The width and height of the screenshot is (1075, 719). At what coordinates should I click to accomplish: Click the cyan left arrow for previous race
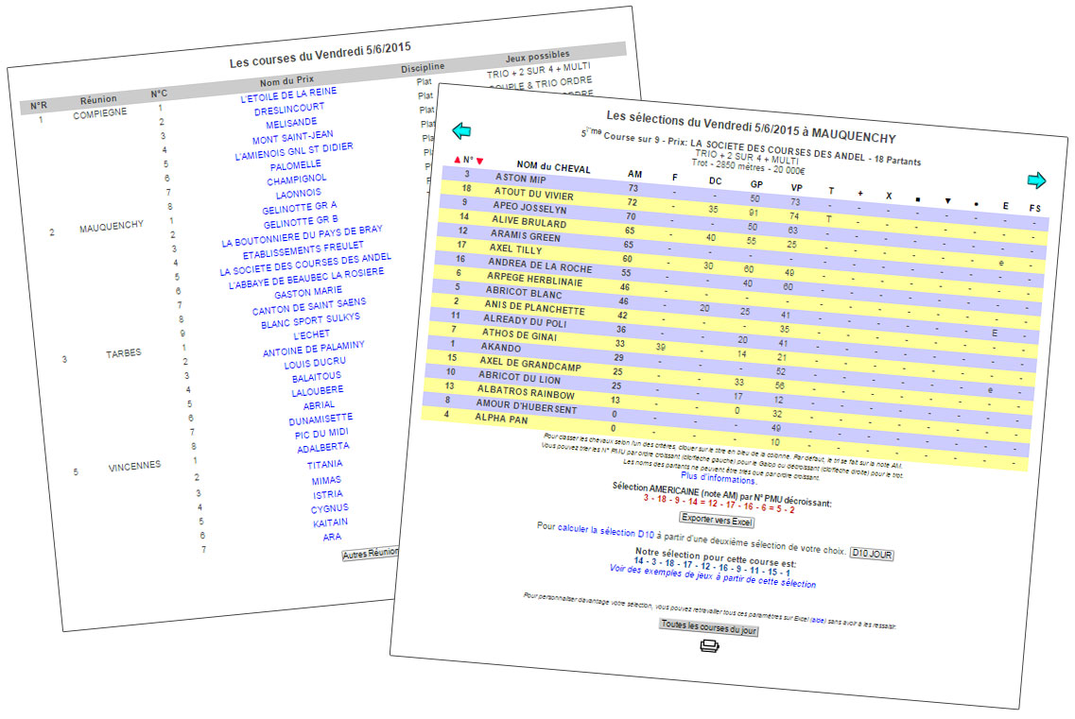pos(461,131)
